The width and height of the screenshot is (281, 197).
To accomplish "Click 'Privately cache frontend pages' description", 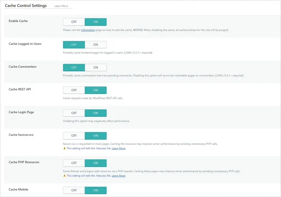I will pyautogui.click(x=107, y=53).
